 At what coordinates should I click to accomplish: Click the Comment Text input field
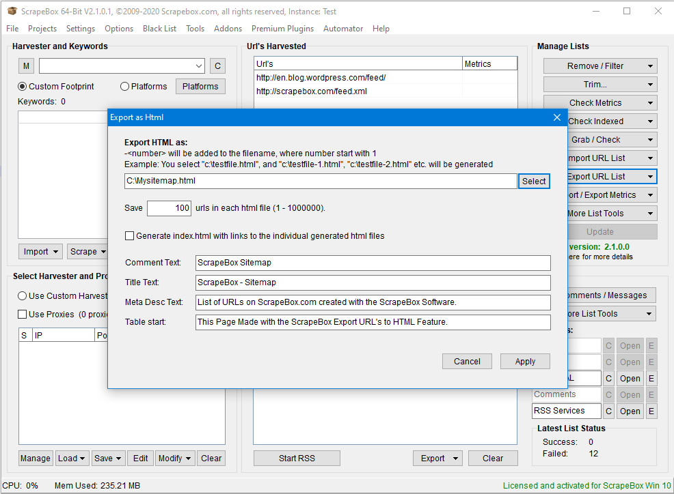(373, 263)
